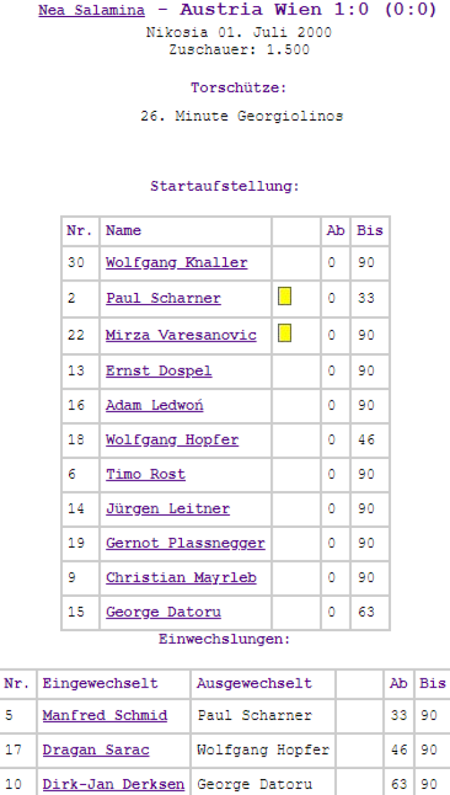450x795 pixels.
Task: Click Mirza Varesanovic's yellow card icon
Action: pyautogui.click(x=285, y=333)
